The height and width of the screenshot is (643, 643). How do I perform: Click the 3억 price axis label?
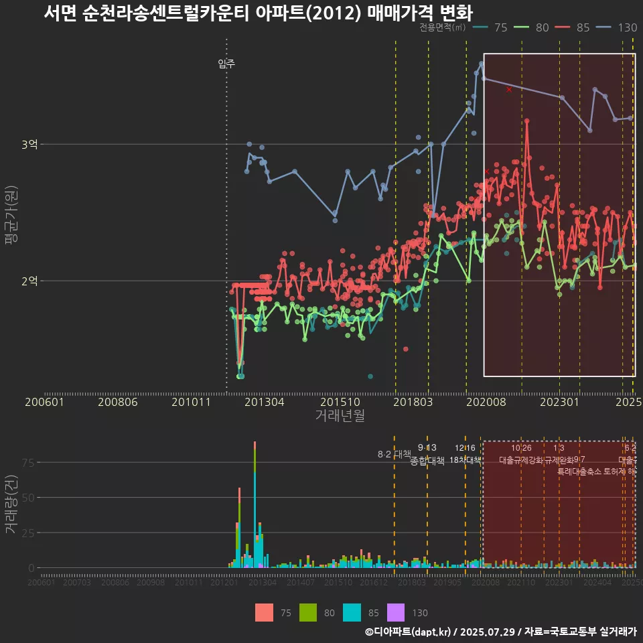pyautogui.click(x=29, y=145)
